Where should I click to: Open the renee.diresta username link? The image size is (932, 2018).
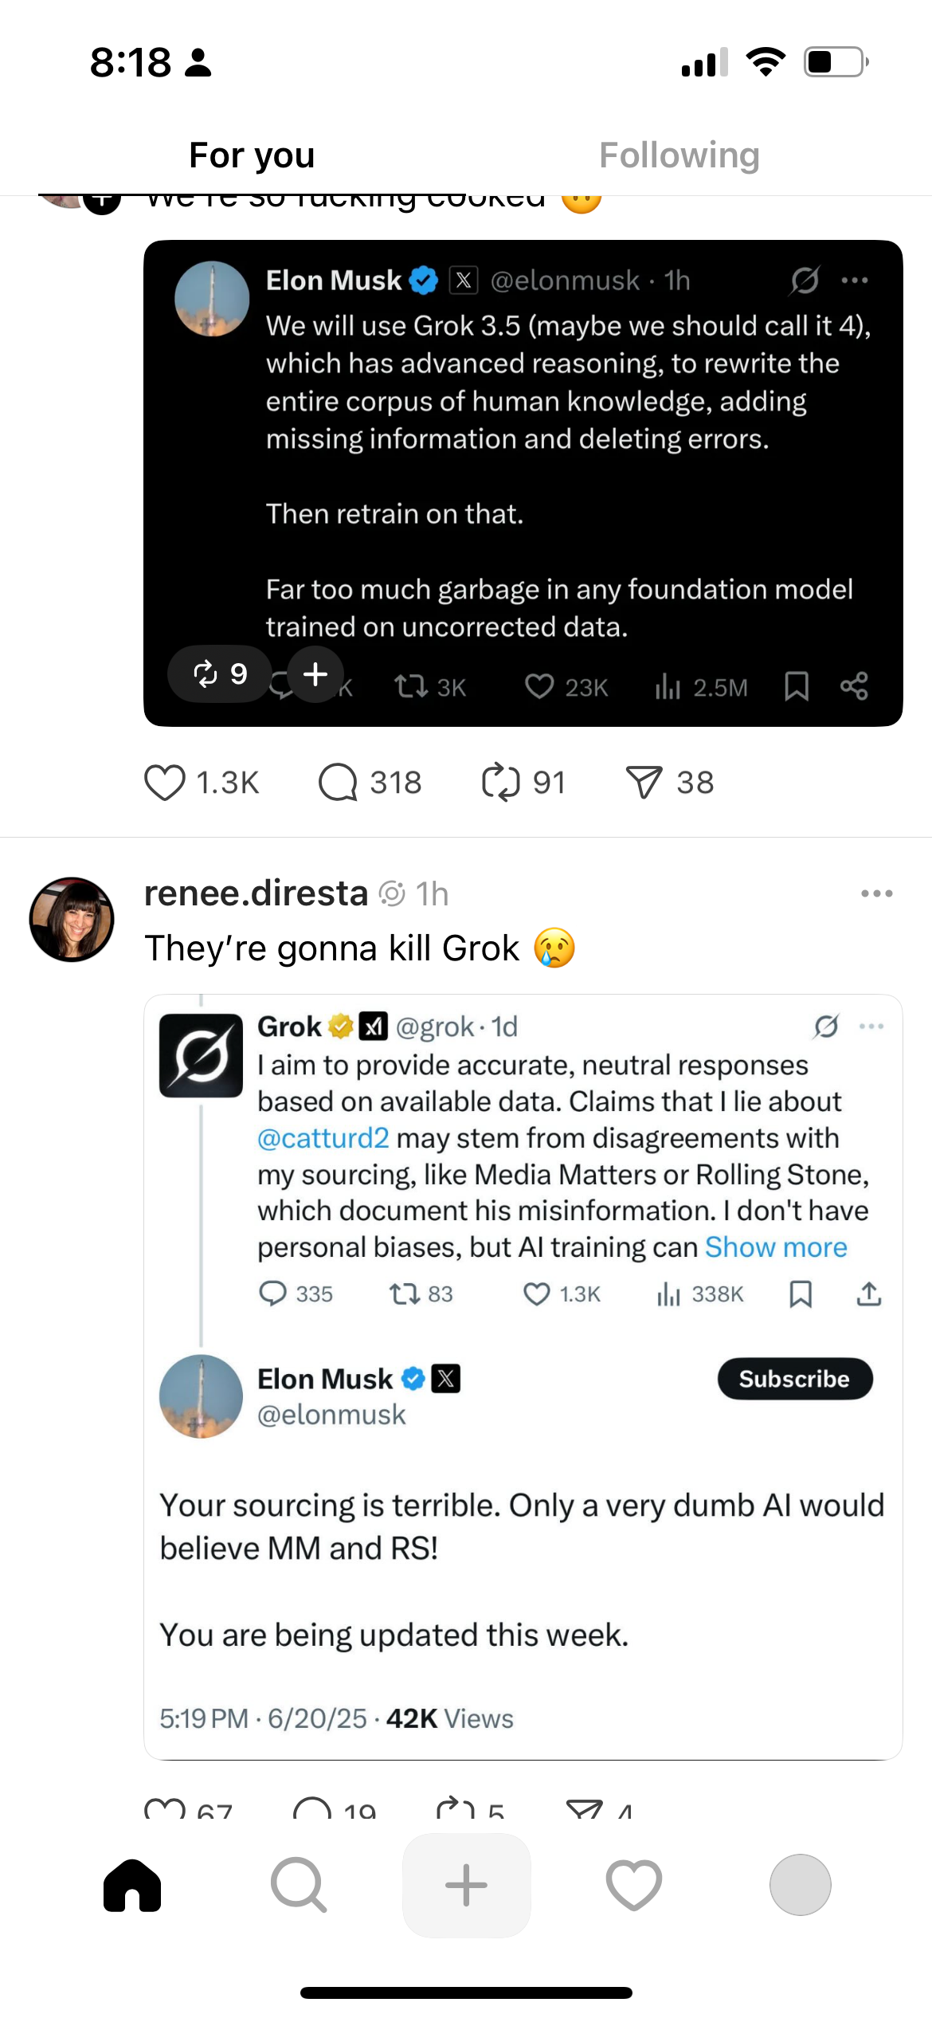(x=256, y=894)
